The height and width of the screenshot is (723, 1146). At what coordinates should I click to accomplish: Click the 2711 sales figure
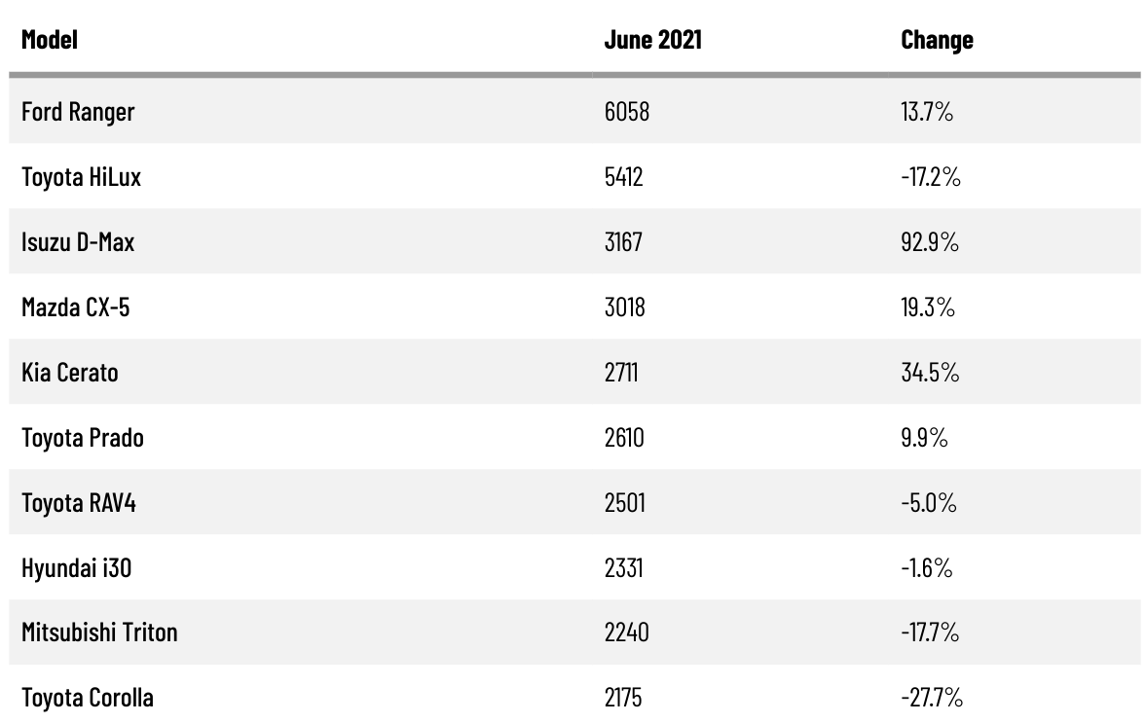[x=621, y=373]
